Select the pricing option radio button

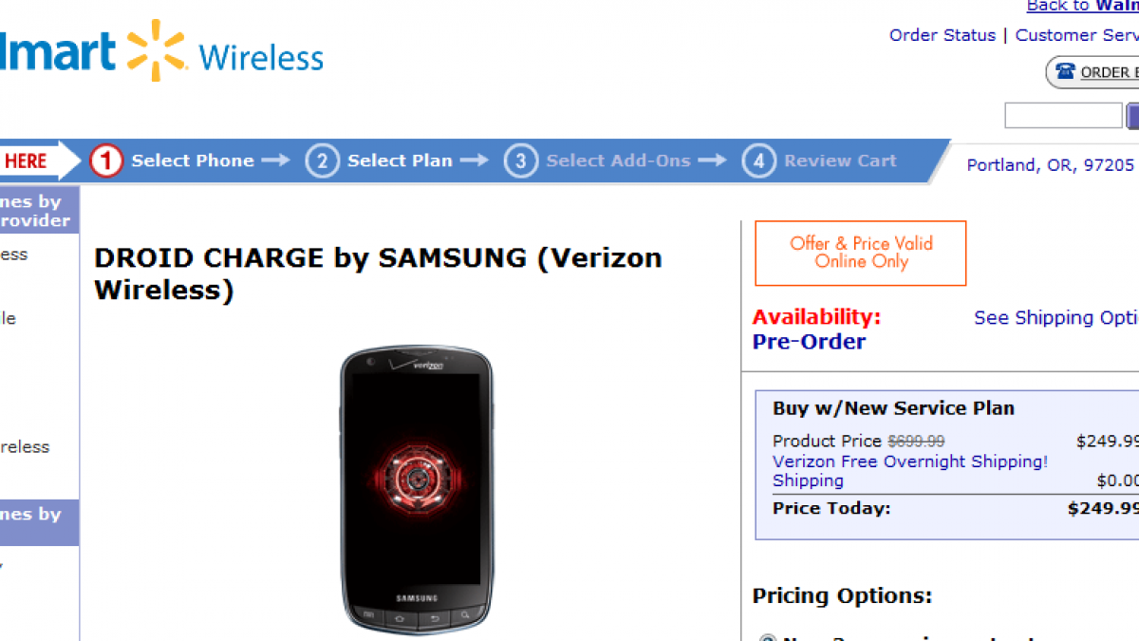pos(767,637)
